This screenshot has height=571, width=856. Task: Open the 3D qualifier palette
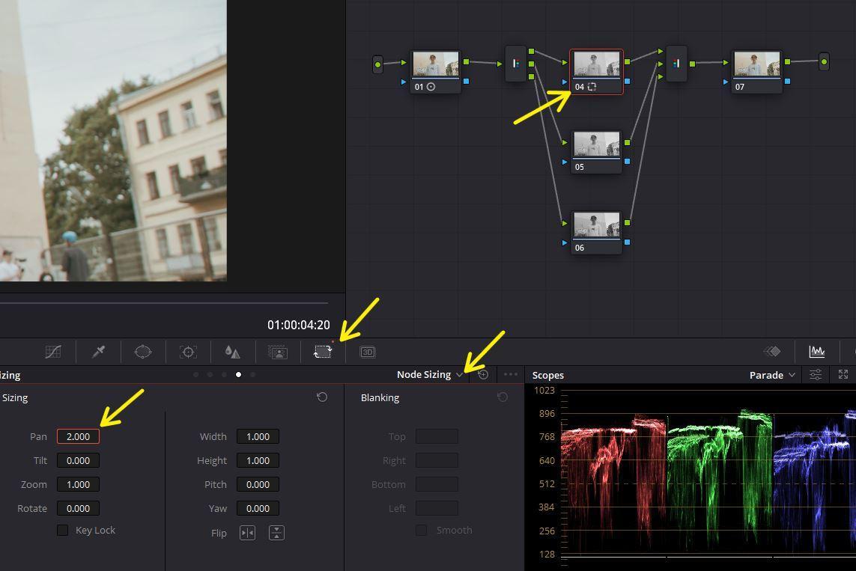click(x=367, y=352)
